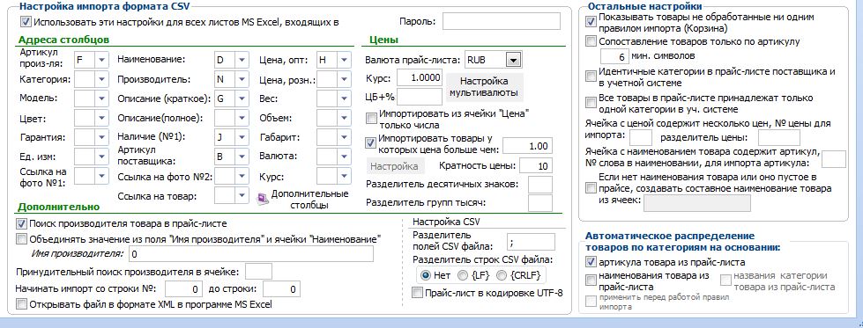Image resolution: width=863 pixels, height=328 pixels.
Task: Open the 'Валюта' column dropdown
Action: [x=345, y=157]
